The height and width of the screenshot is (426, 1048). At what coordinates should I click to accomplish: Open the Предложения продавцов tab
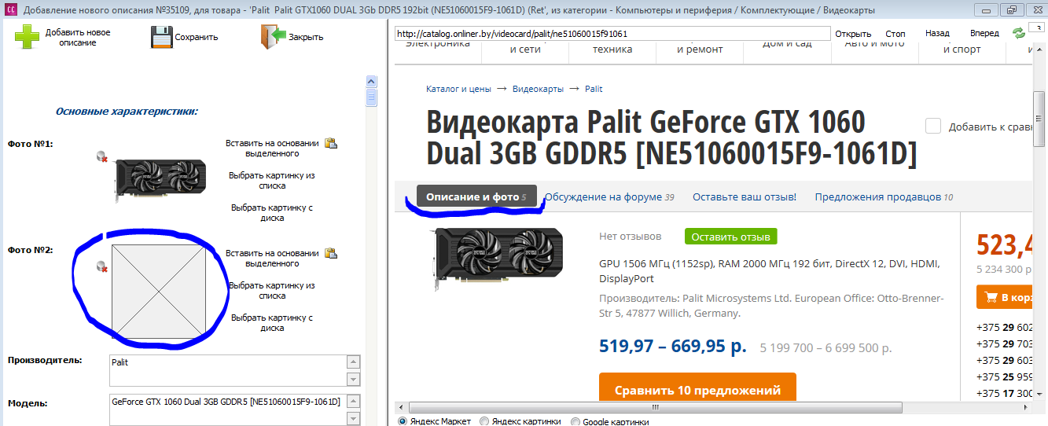[884, 196]
